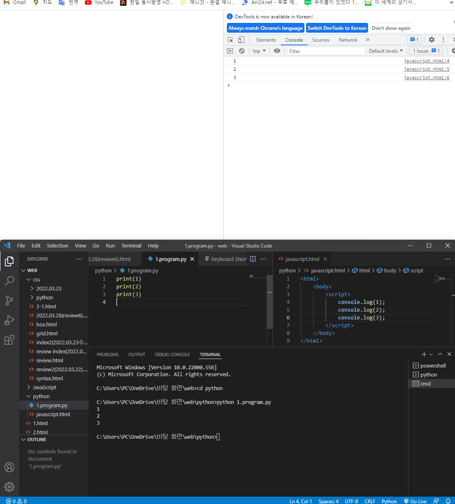The image size is (455, 504).
Task: Open the Run and Debug view
Action: pos(9,320)
